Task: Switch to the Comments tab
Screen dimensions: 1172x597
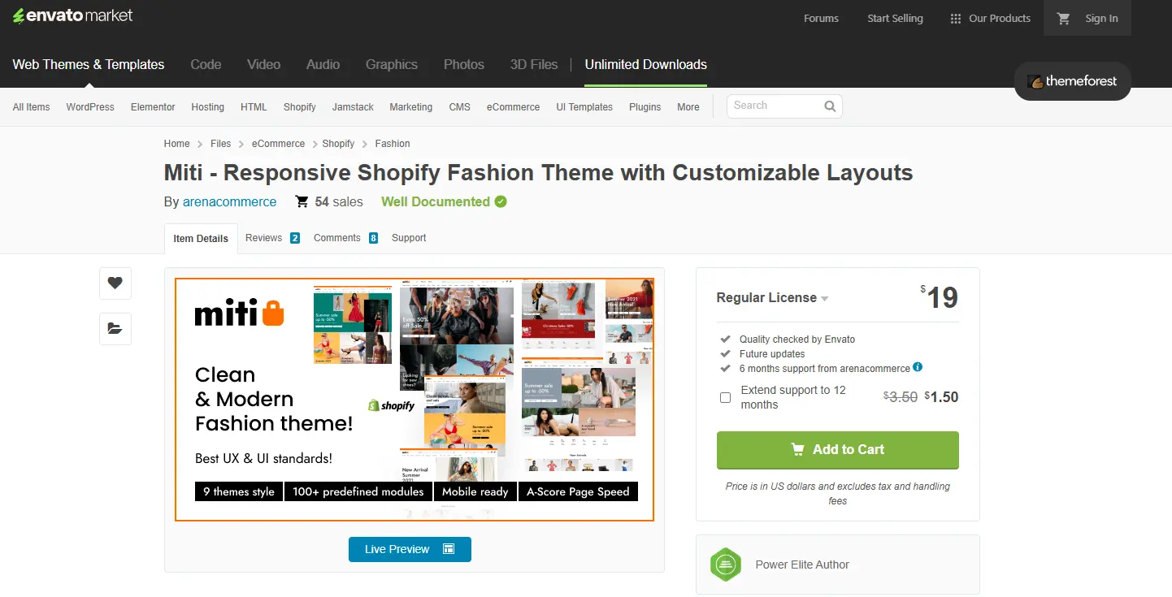Action: tap(345, 238)
